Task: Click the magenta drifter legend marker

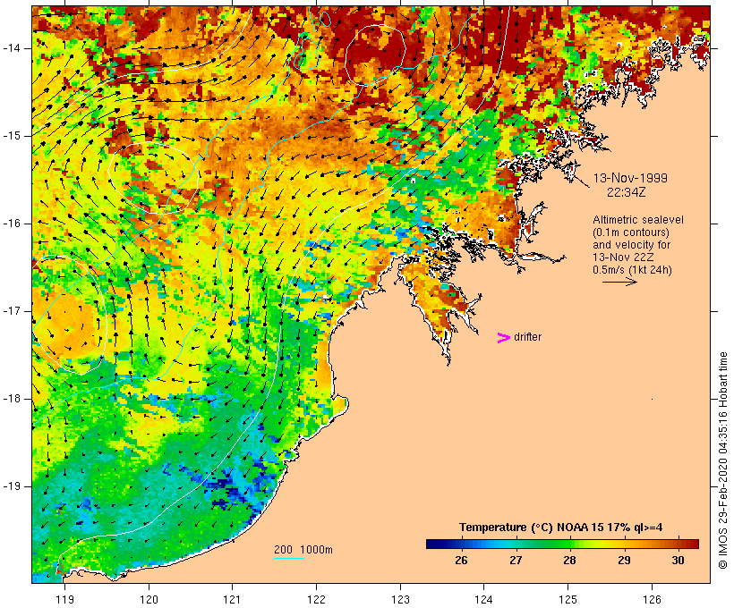Action: 504,338
